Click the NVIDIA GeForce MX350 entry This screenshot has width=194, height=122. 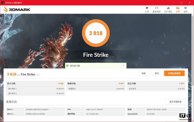pyautogui.click(x=35, y=114)
